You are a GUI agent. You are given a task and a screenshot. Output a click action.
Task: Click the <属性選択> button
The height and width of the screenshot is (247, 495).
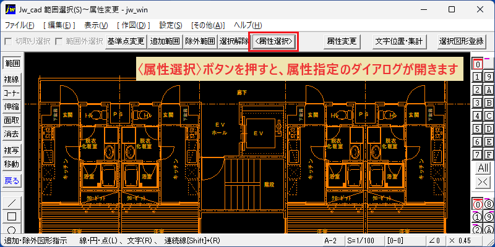pyautogui.click(x=274, y=41)
